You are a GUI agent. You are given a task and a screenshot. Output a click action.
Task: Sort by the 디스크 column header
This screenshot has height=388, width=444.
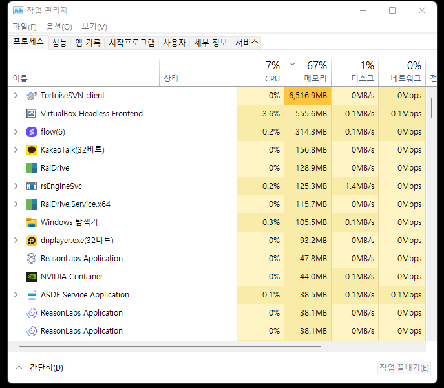tap(355, 73)
